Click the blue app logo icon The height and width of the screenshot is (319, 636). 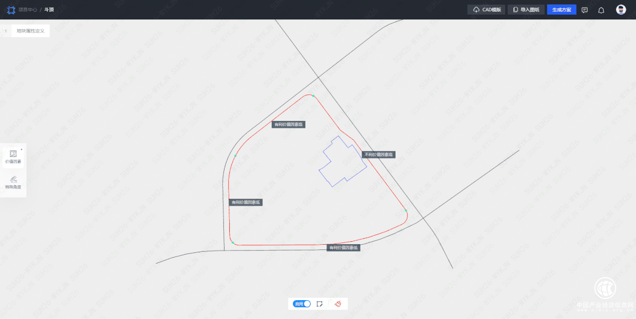pyautogui.click(x=10, y=10)
